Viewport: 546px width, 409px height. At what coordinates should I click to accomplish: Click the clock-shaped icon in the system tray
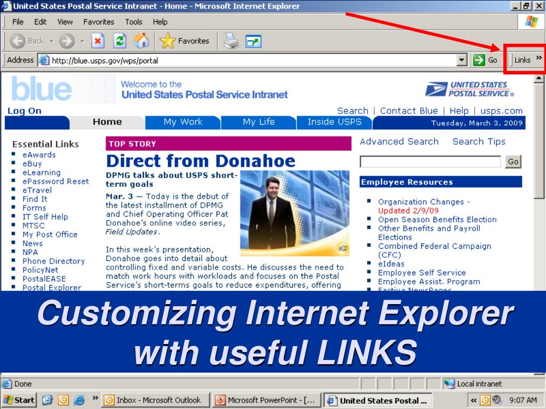point(485,400)
